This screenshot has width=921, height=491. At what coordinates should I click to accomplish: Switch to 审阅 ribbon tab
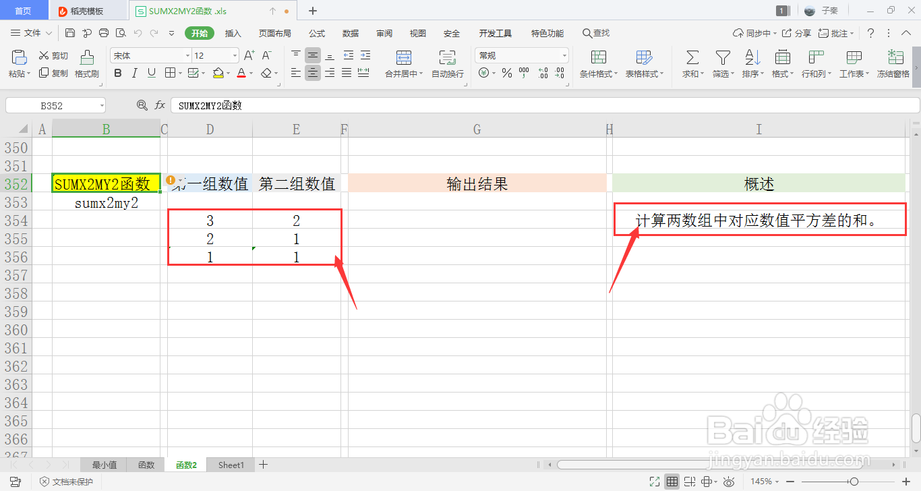[384, 33]
